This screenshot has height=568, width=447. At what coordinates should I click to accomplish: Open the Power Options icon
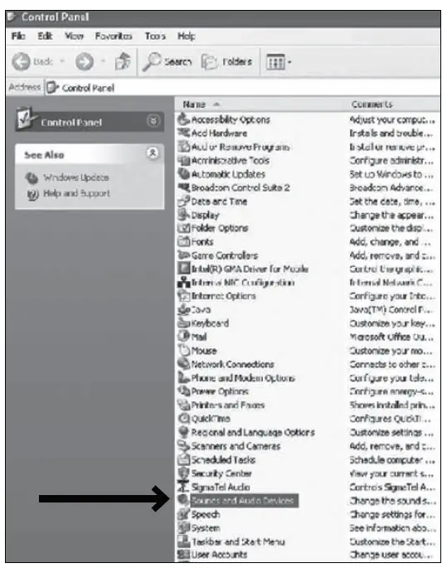tap(183, 391)
